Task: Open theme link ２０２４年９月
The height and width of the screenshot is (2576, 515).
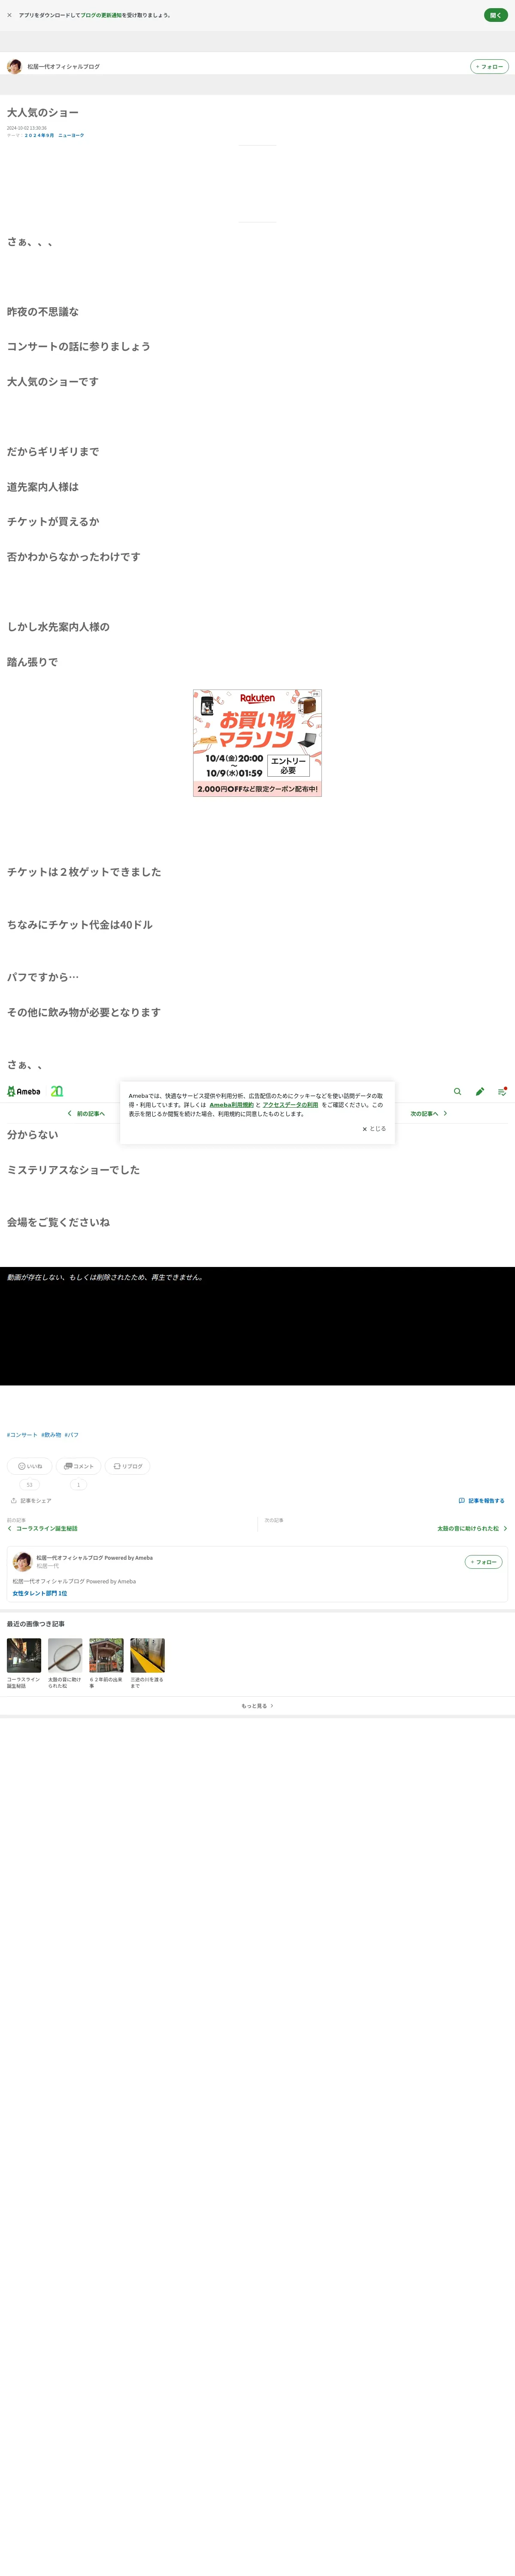Action: pos(39,135)
